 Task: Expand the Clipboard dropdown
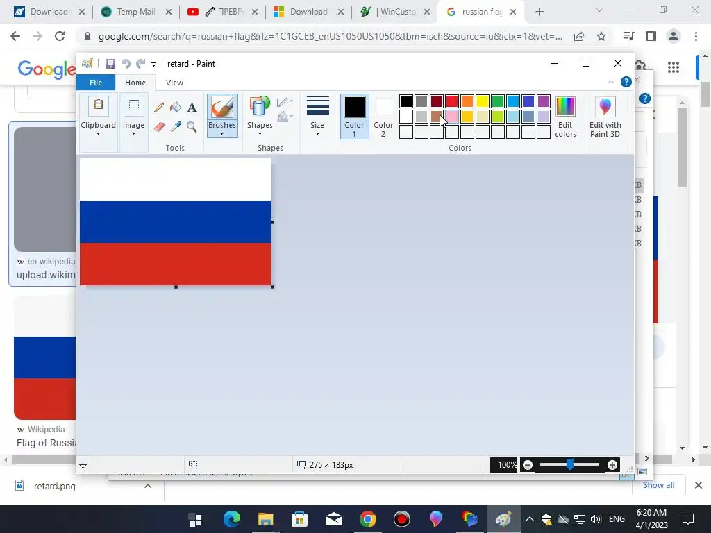coord(99,134)
